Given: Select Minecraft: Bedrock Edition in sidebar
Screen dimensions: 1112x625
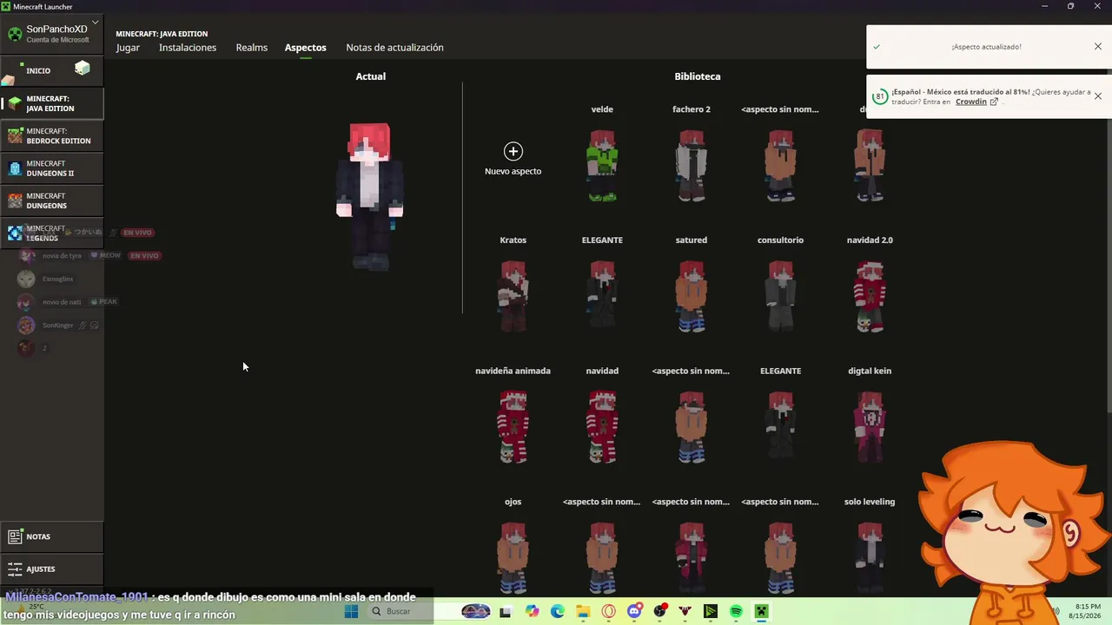Looking at the screenshot, I should [51, 136].
